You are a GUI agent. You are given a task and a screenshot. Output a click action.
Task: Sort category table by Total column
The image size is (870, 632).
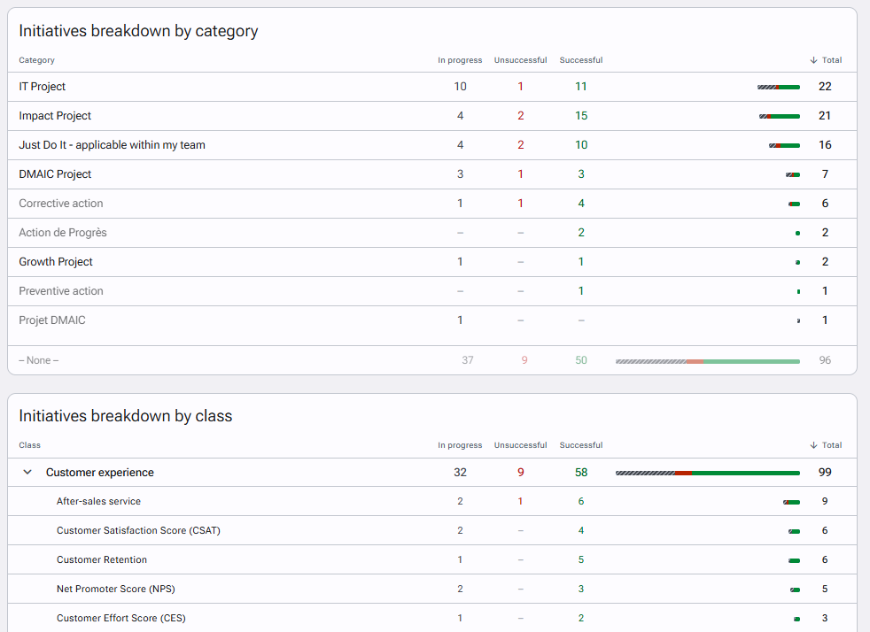tap(826, 60)
